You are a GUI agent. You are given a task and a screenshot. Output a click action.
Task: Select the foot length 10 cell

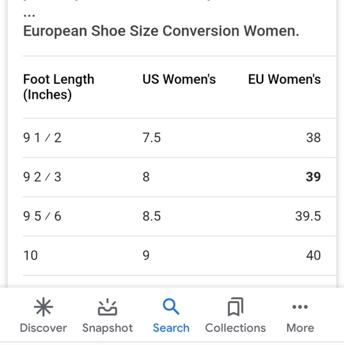pos(30,255)
